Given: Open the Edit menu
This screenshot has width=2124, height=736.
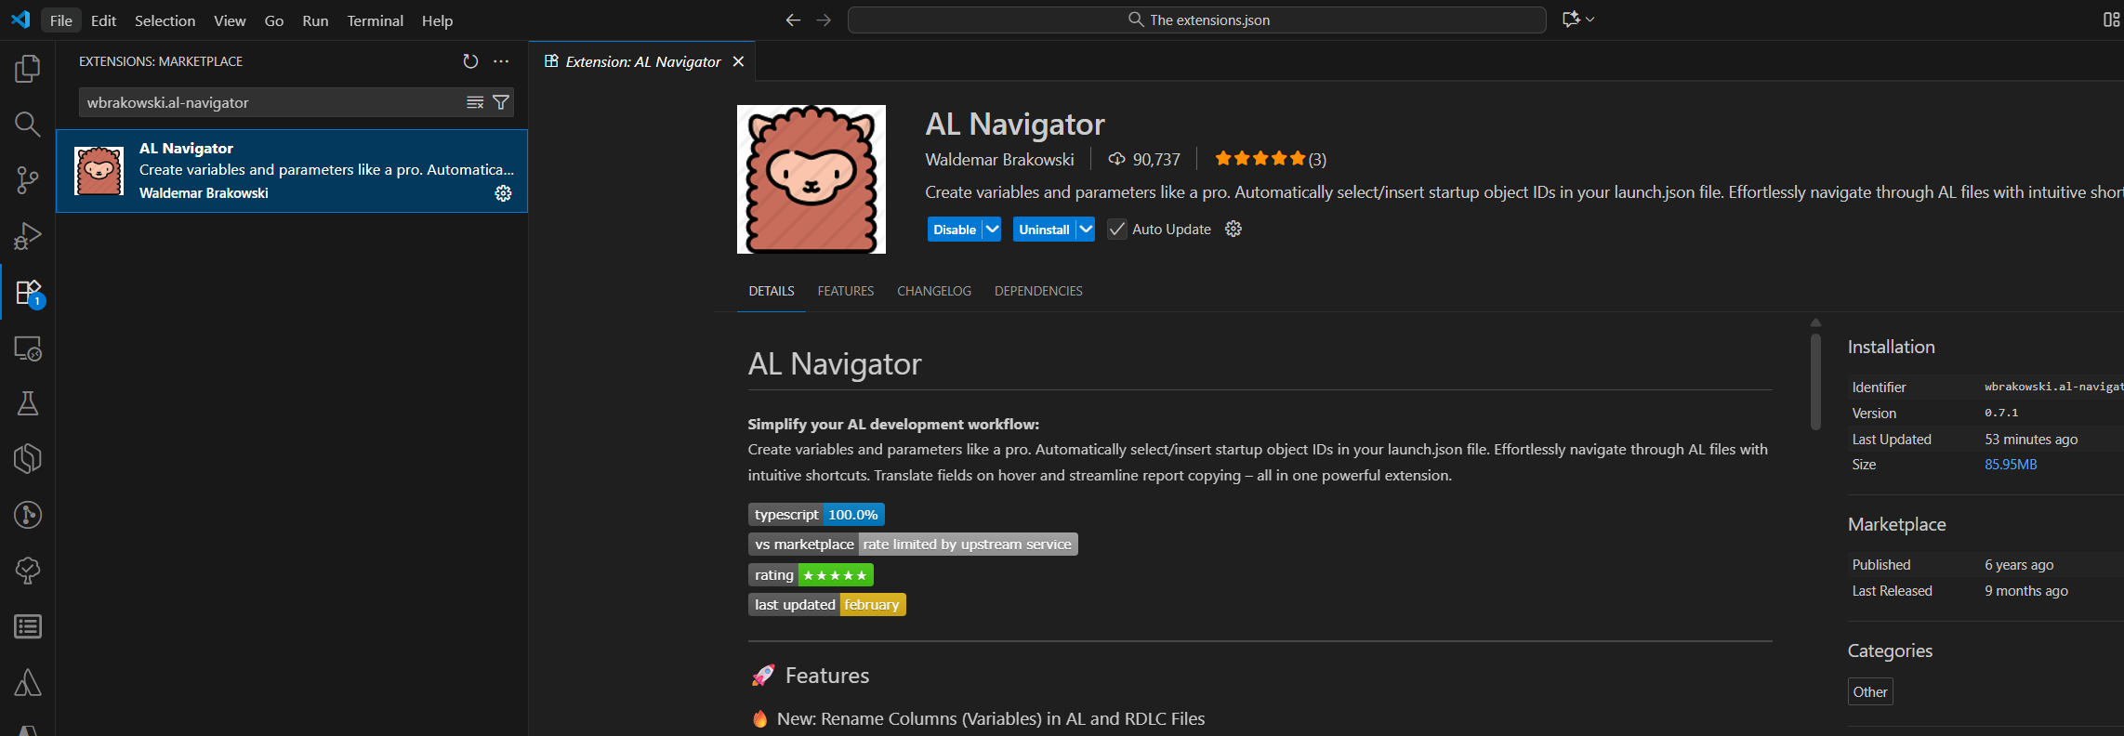Looking at the screenshot, I should coord(103,20).
